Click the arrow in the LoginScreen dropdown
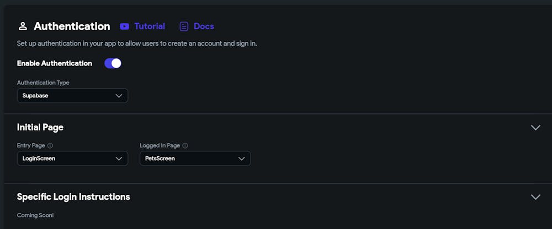 click(119, 159)
